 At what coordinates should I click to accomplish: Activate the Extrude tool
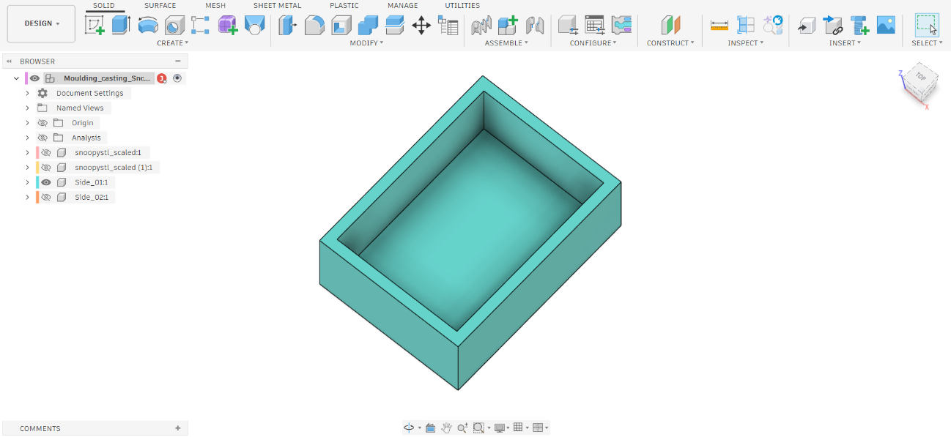(121, 26)
